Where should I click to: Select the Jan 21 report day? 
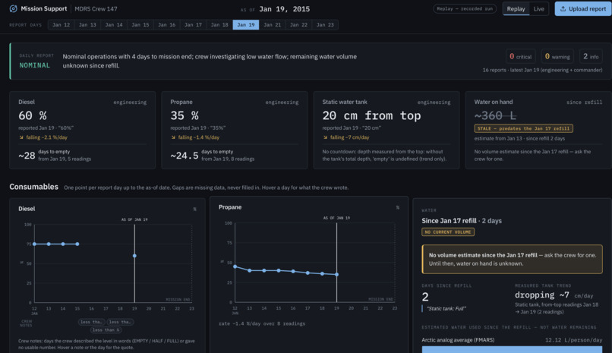click(x=272, y=24)
